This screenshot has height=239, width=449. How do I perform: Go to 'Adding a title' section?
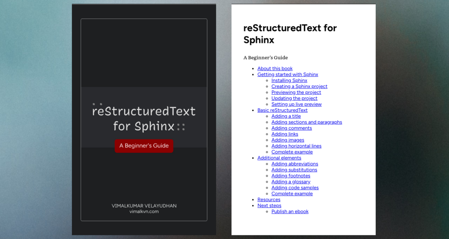286,116
